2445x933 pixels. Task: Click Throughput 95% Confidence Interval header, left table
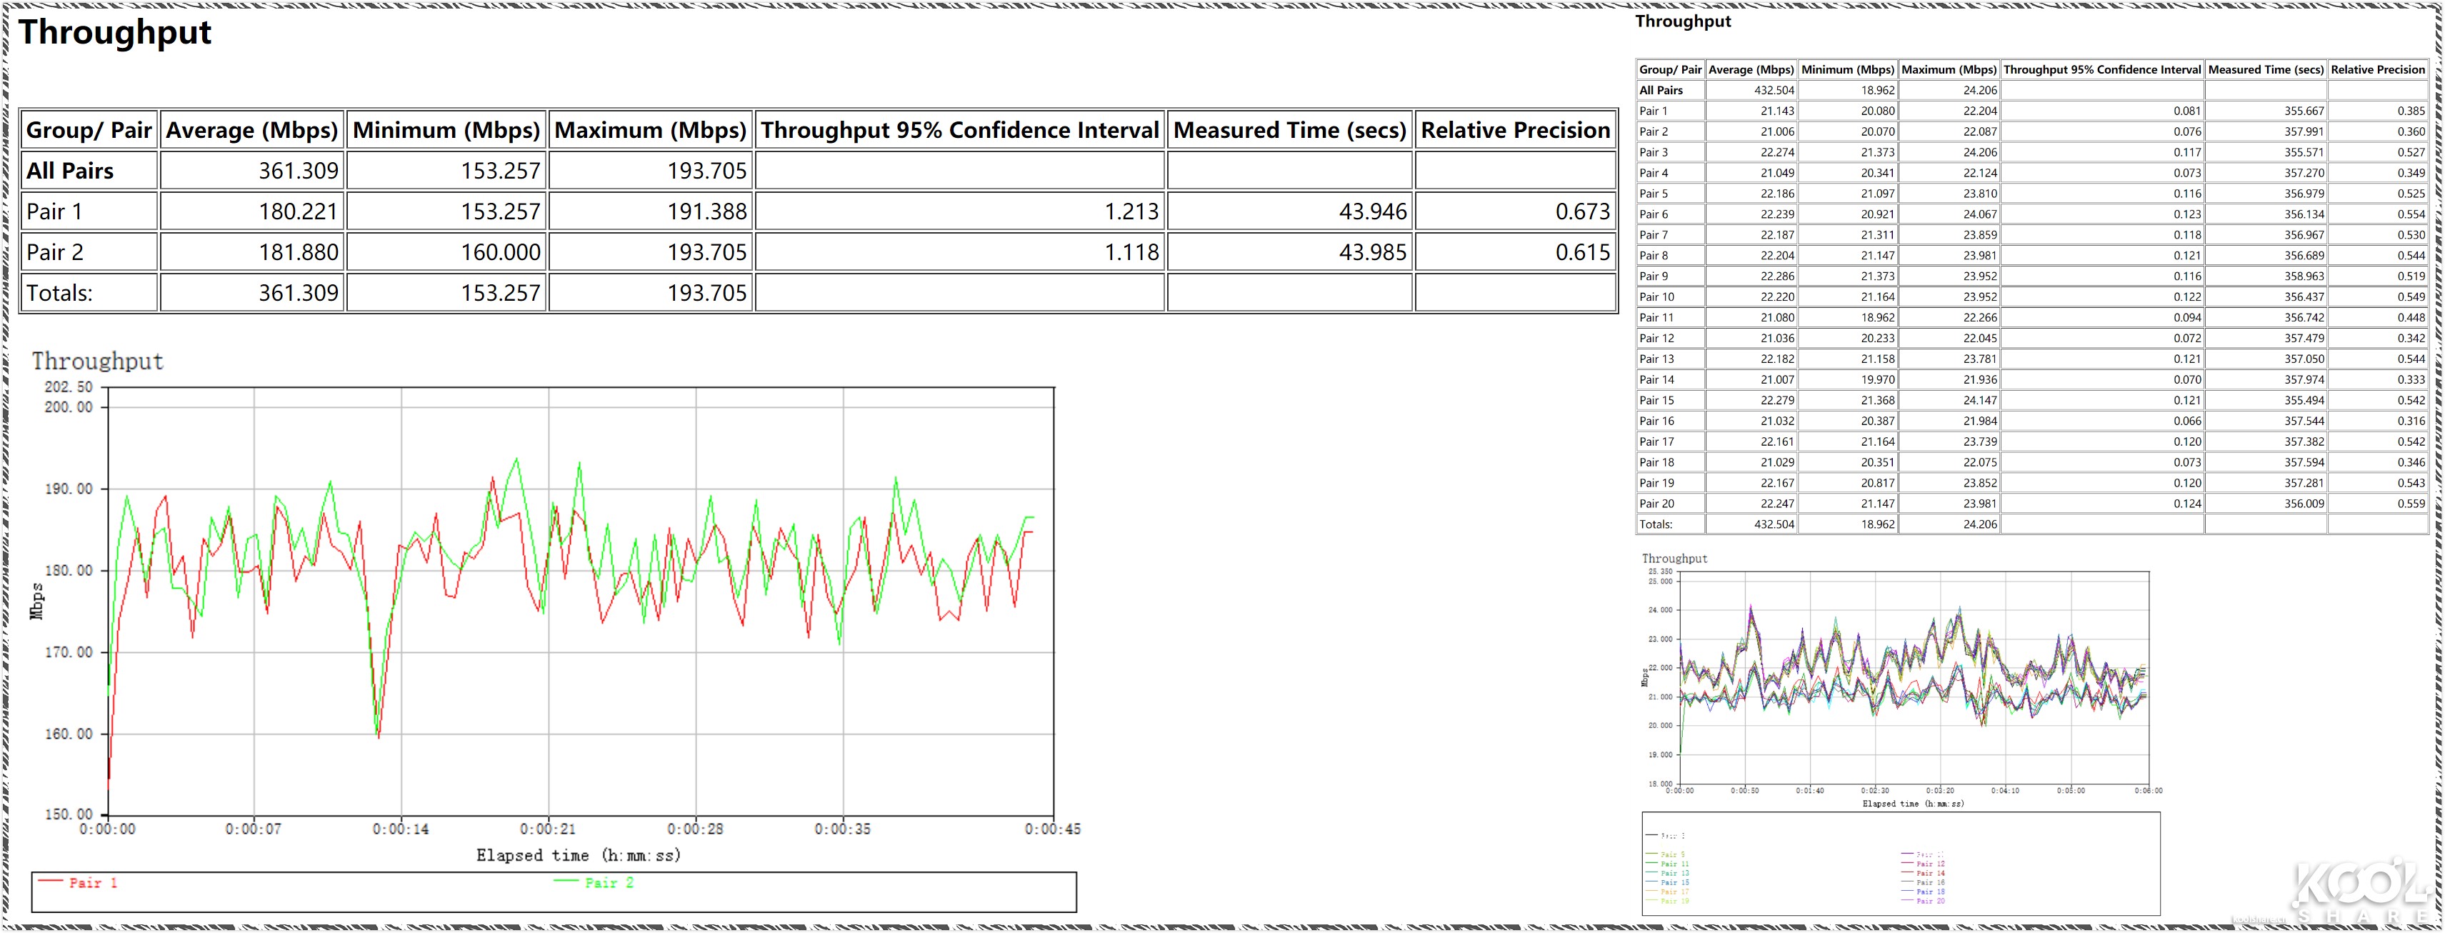coord(959,130)
